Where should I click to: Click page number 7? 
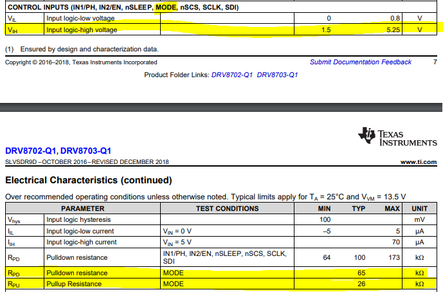(x=435, y=62)
